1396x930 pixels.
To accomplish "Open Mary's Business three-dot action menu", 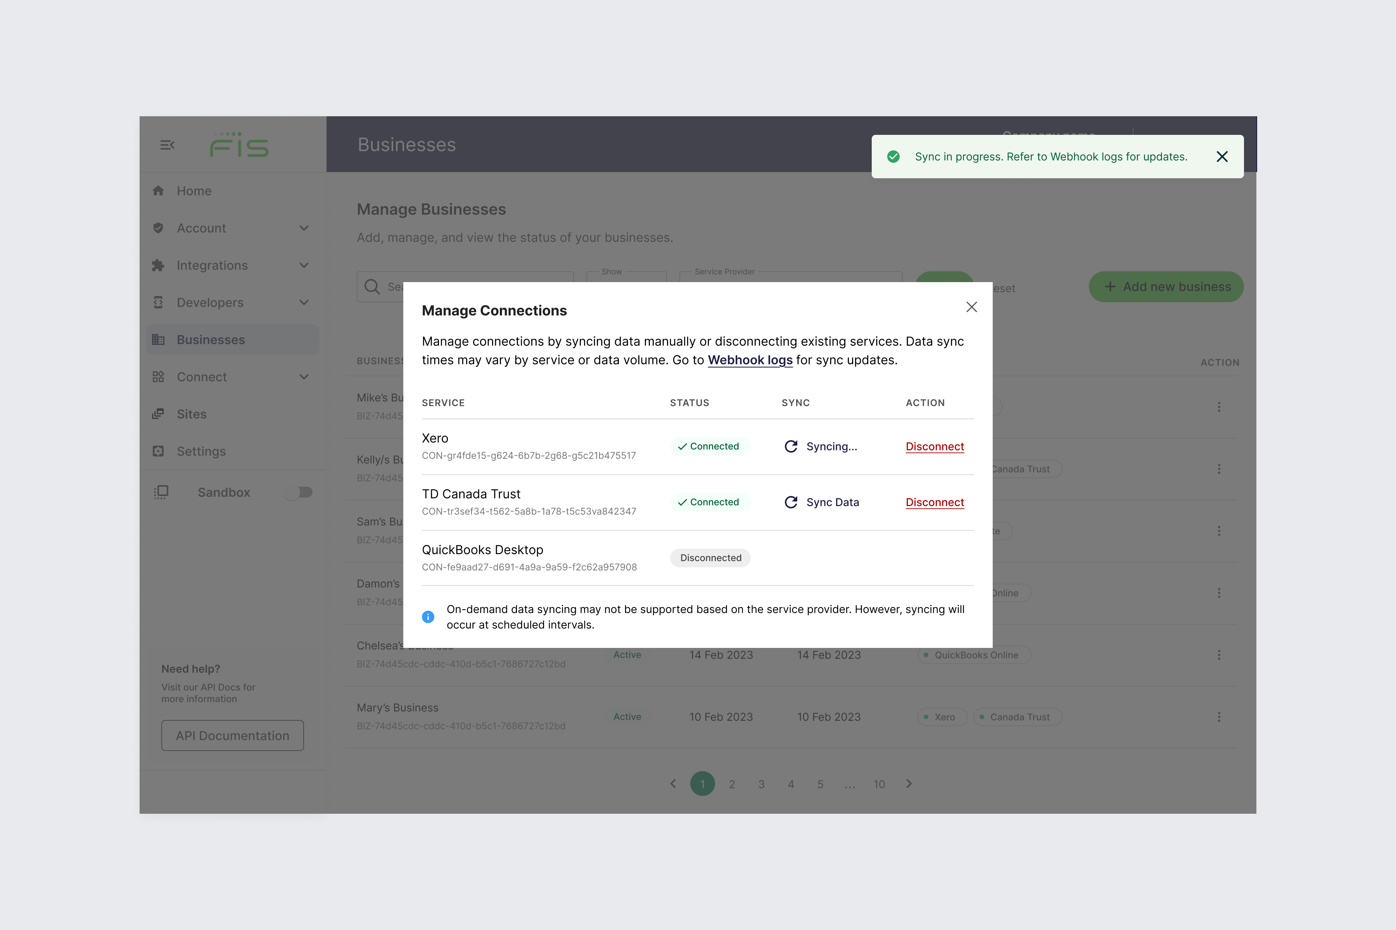I will 1218,717.
